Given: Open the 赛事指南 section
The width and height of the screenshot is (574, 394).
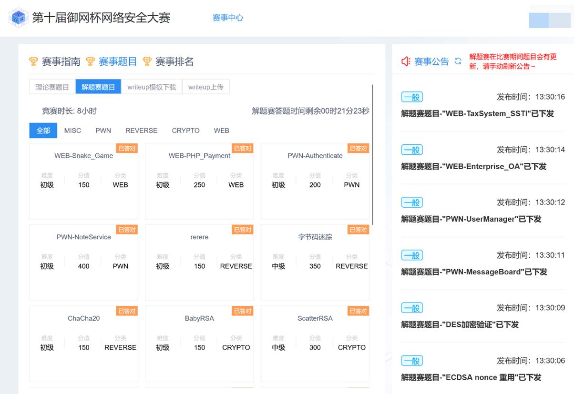Looking at the screenshot, I should point(61,61).
